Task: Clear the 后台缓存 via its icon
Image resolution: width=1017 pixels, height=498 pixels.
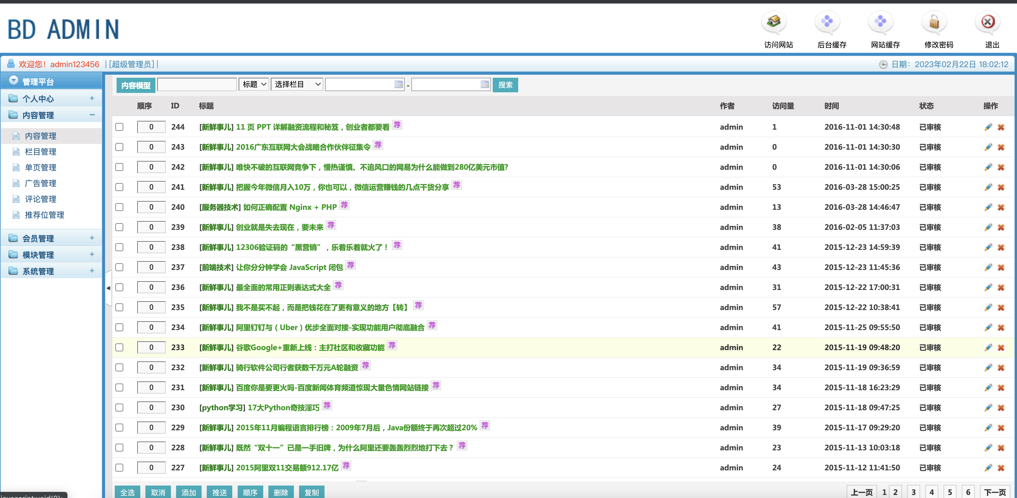Action: pyautogui.click(x=827, y=22)
